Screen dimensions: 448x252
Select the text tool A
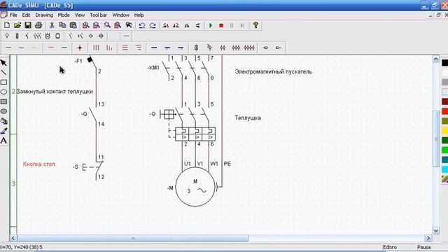(3, 141)
